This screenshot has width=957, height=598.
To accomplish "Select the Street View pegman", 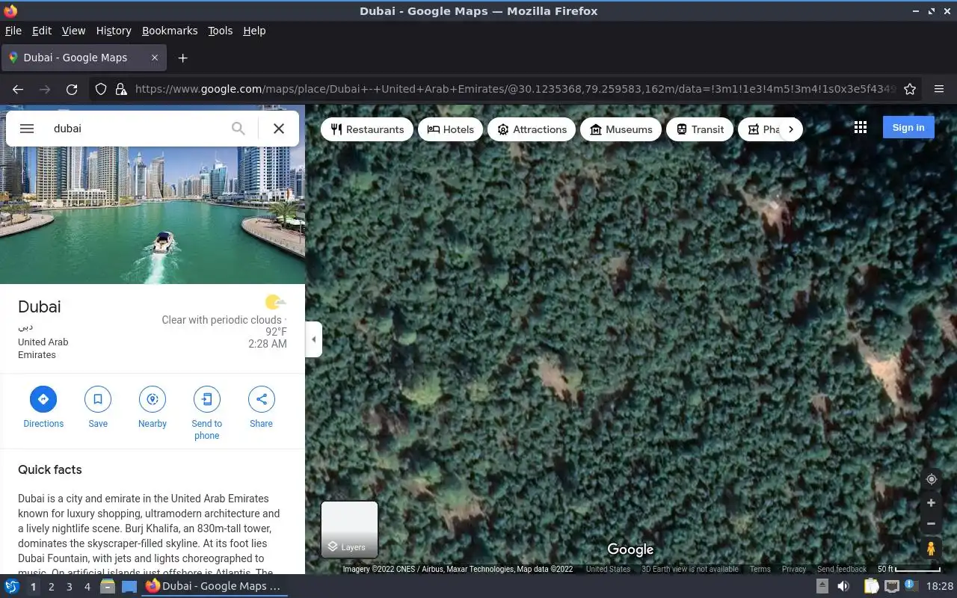I will coord(932,549).
